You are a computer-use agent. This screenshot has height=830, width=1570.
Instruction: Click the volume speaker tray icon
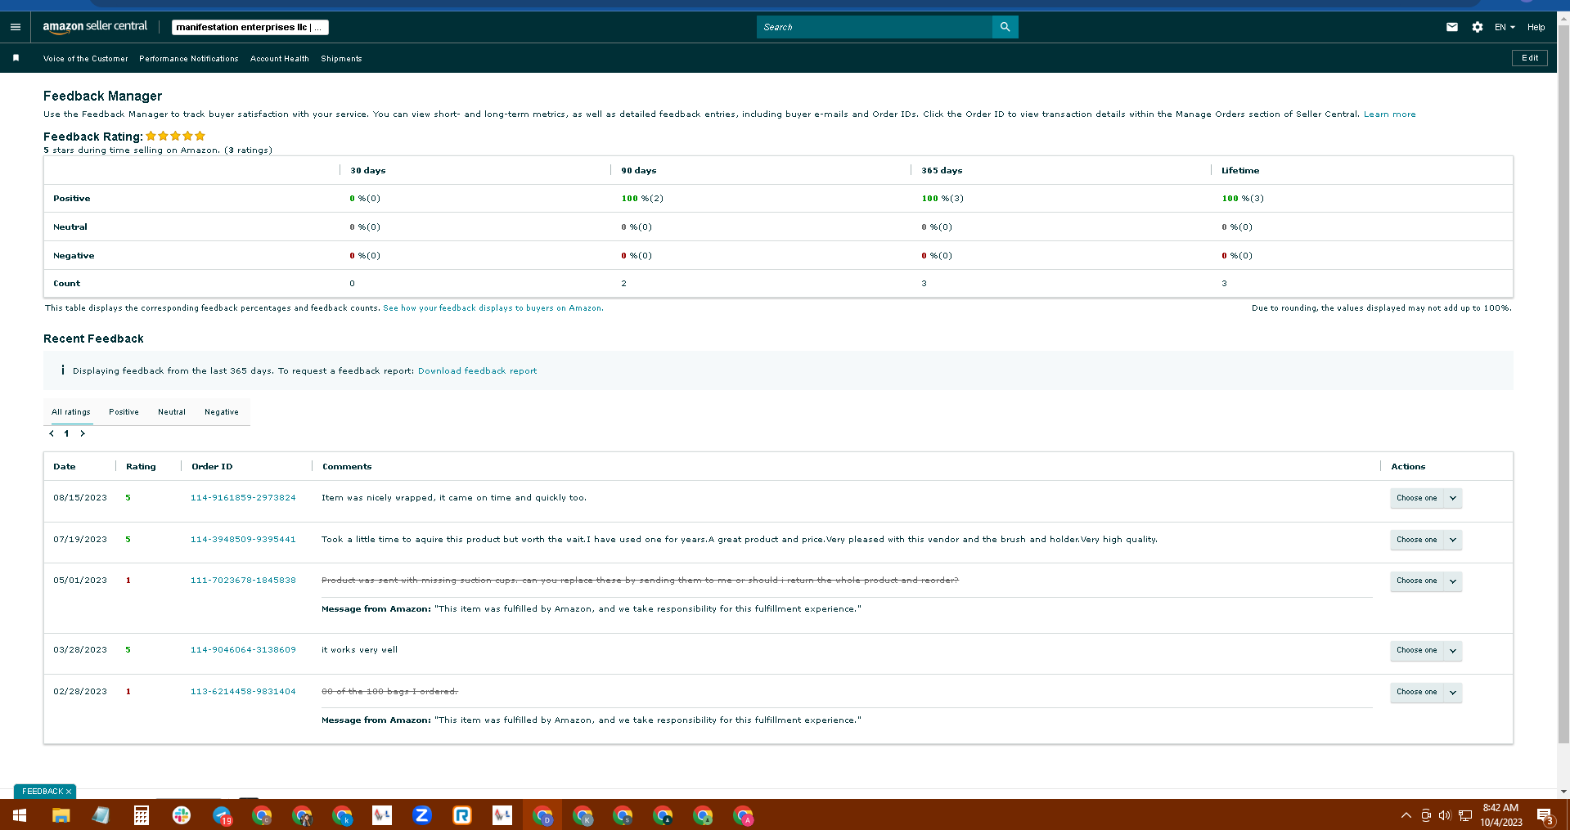click(1445, 815)
